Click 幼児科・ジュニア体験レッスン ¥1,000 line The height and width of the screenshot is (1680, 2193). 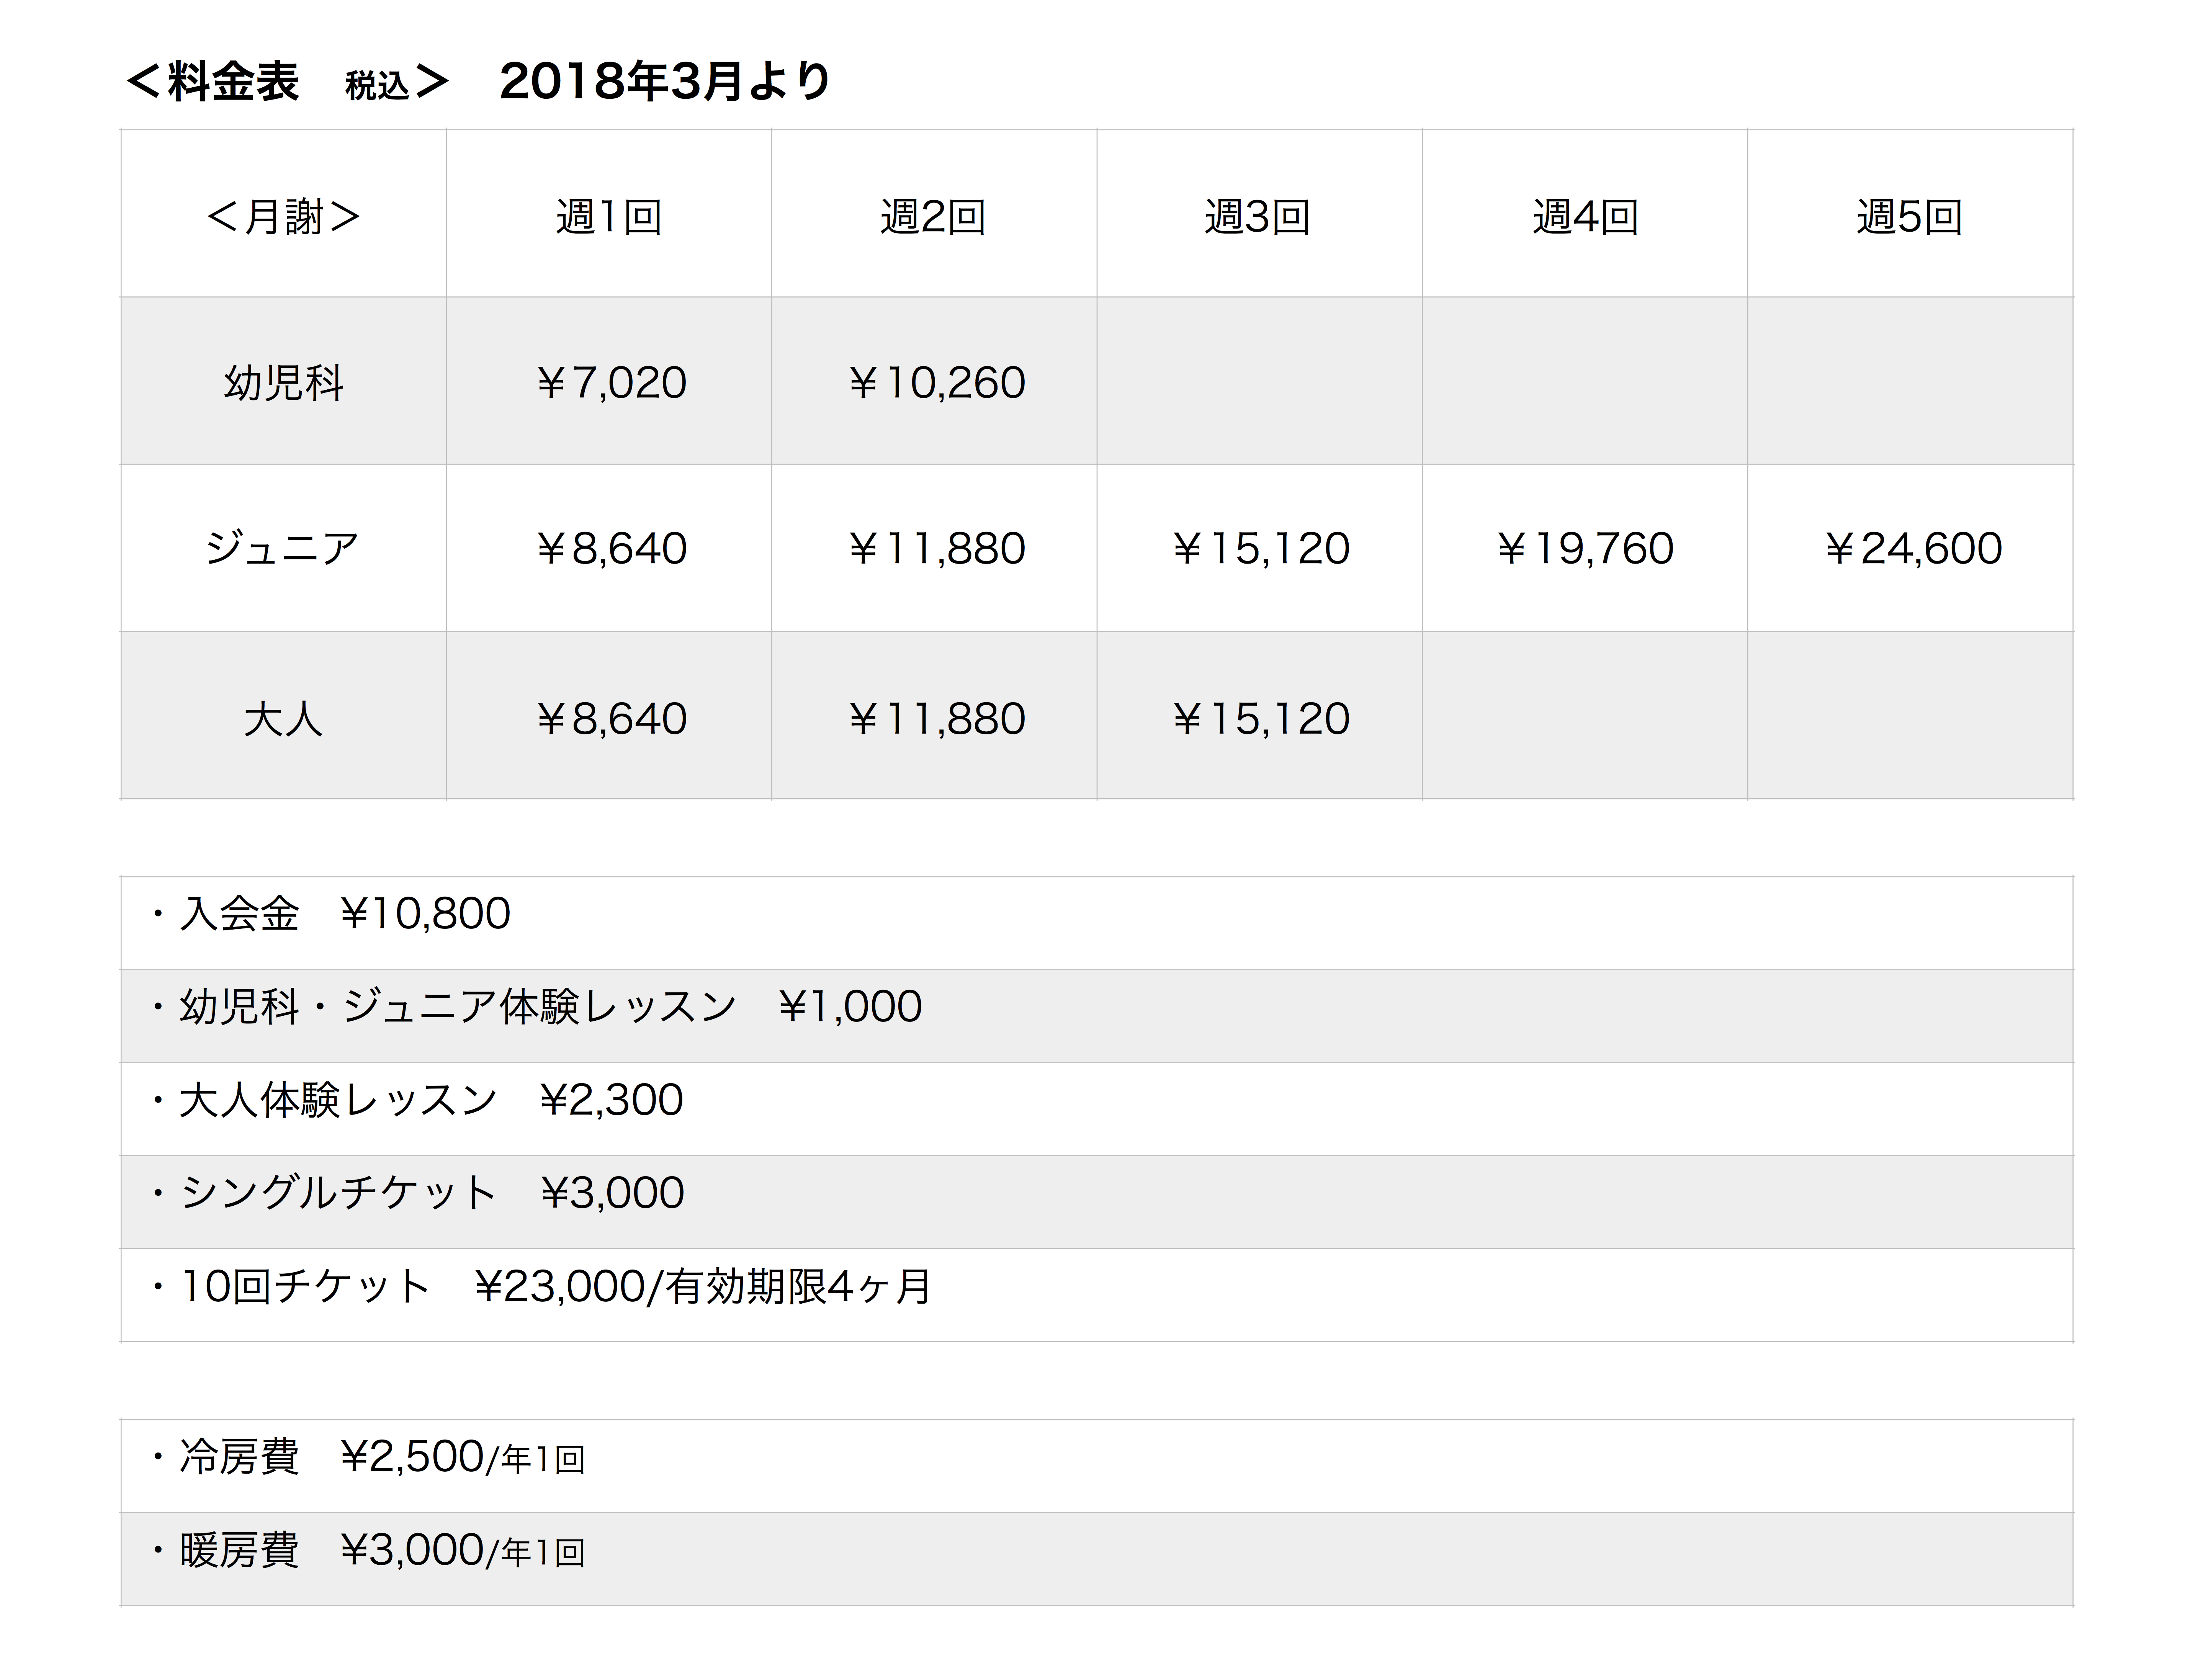(x=1097, y=1016)
